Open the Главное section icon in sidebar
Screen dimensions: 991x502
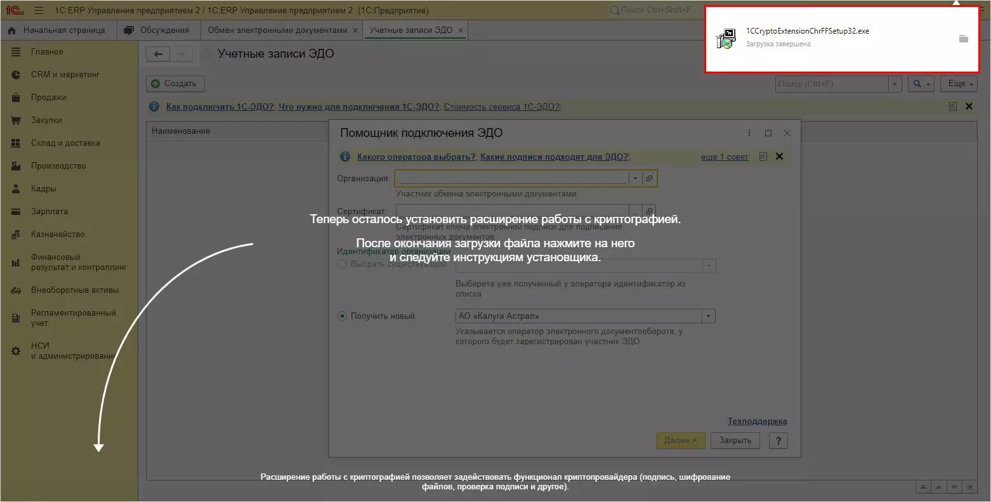point(16,52)
